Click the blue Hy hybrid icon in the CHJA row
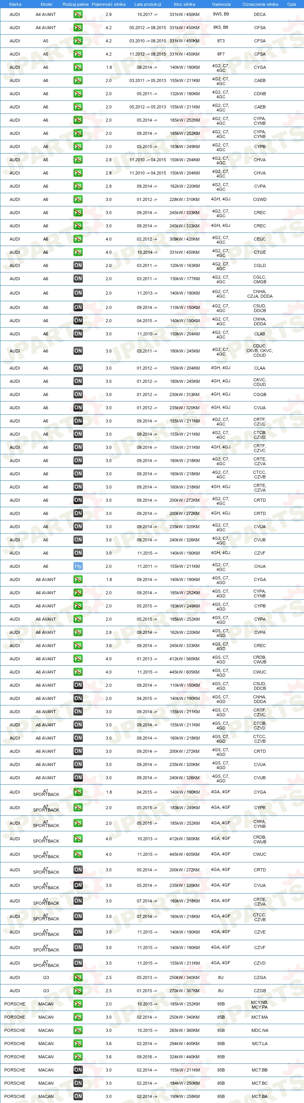This screenshot has height=1103, width=304. point(78,566)
